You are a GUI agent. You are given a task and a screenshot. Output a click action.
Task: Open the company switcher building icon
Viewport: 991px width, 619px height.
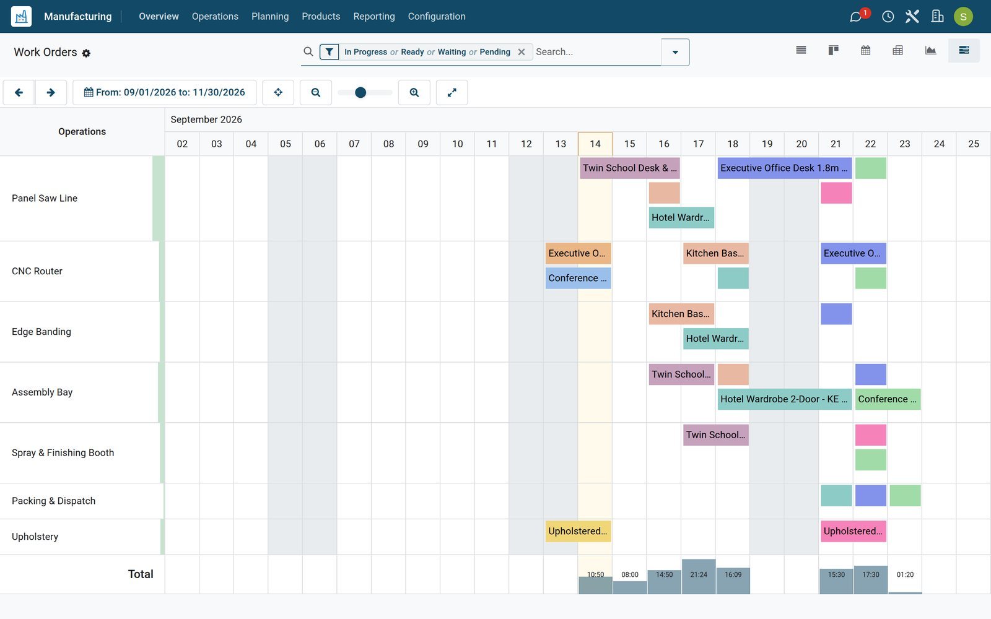[937, 17]
